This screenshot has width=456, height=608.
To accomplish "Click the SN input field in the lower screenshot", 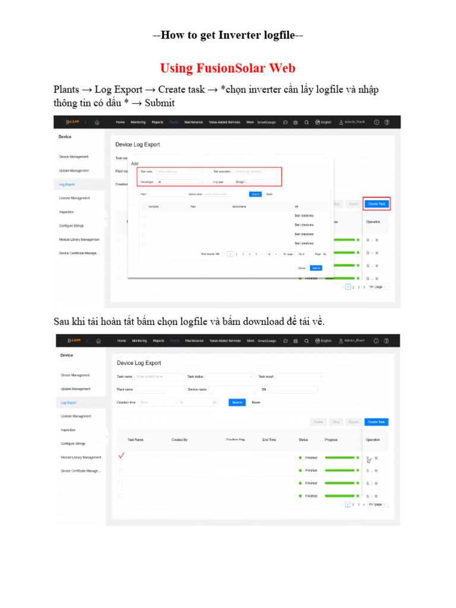I will click(x=293, y=389).
